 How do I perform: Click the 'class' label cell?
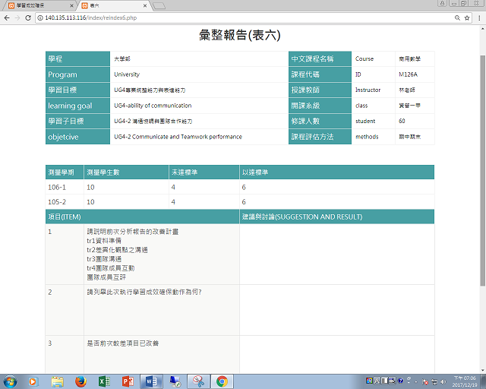(373, 106)
